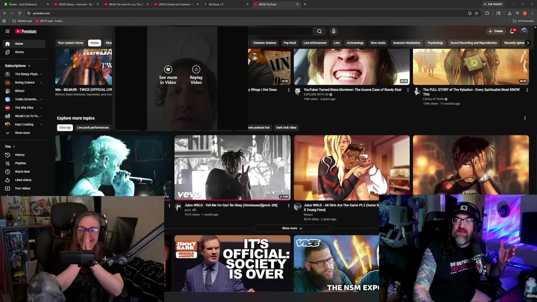Image resolution: width=537 pixels, height=302 pixels.
Task: Select the Live filter chip
Action: 336,43
